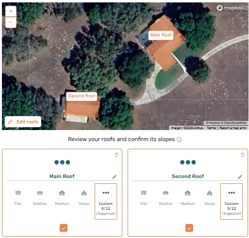Toggle the Second Roof confirm checkbox

(189, 228)
